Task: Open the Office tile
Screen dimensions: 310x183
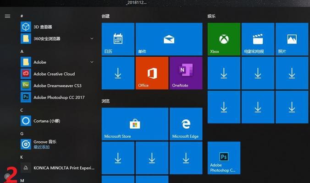Action: point(152,73)
